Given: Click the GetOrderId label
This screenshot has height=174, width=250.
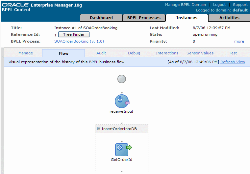Looking at the screenshot, I should click(121, 160).
